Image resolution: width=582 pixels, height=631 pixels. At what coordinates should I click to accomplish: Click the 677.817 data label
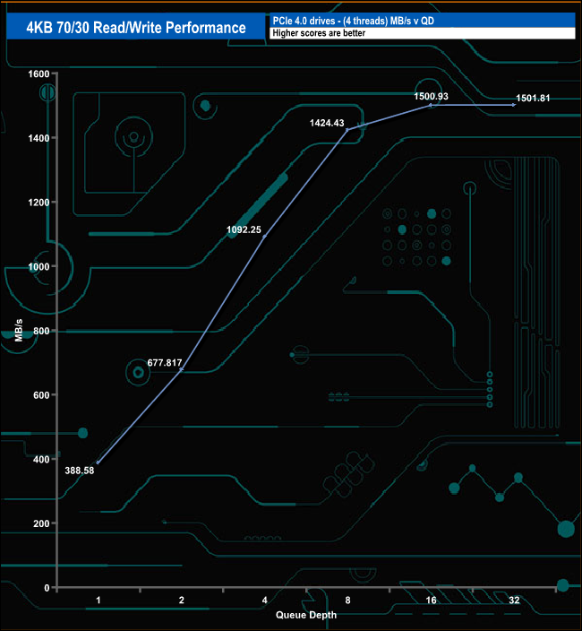pos(165,363)
